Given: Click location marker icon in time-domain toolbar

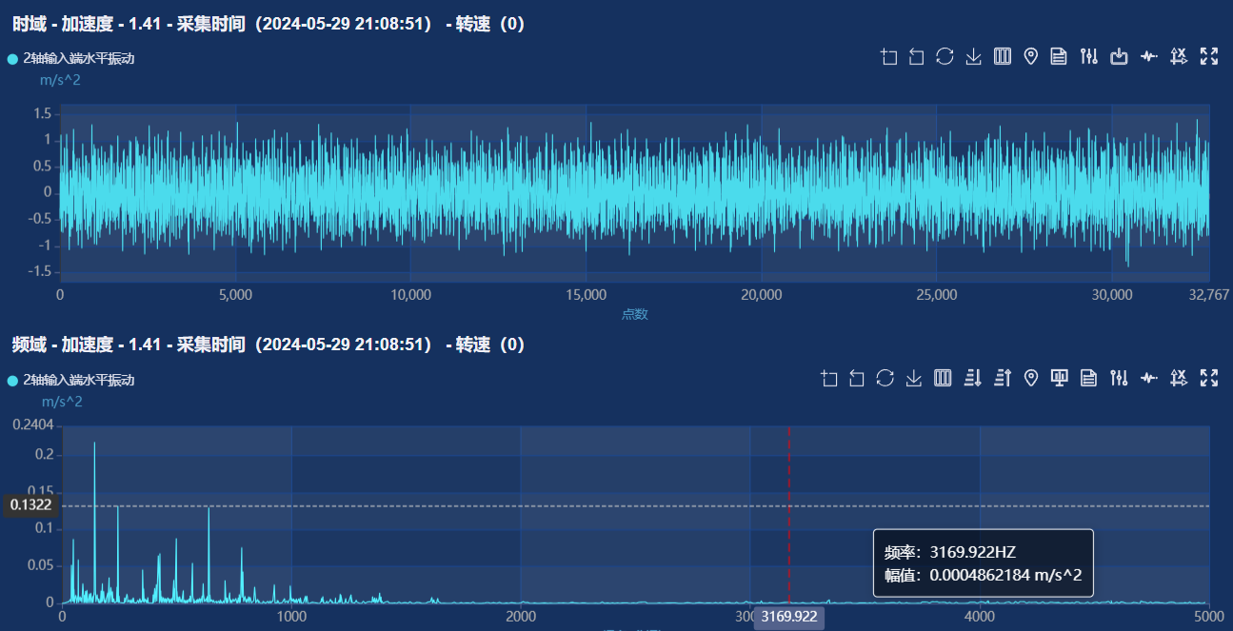Looking at the screenshot, I should pyautogui.click(x=1030, y=57).
